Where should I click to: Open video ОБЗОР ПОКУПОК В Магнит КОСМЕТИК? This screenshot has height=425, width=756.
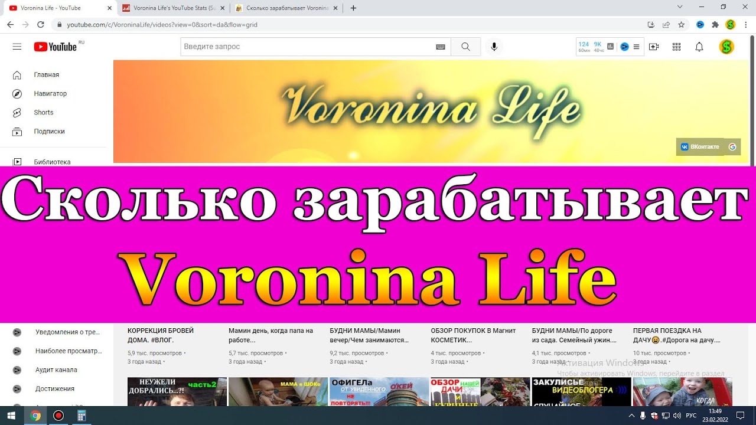pos(473,335)
